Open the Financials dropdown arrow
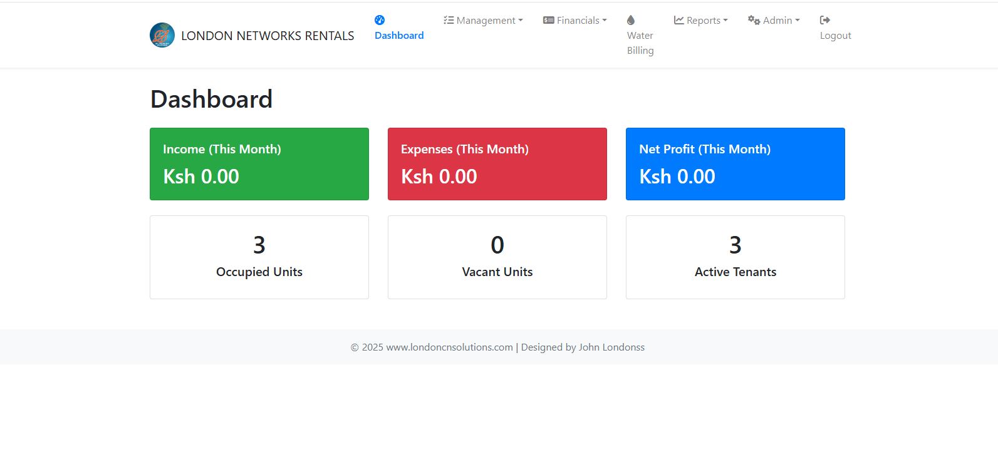 coord(605,21)
